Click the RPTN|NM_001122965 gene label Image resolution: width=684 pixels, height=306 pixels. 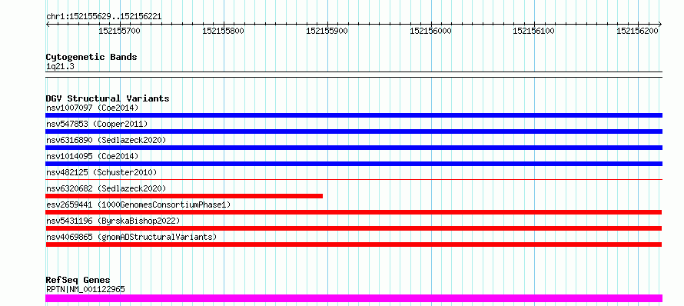click(x=85, y=289)
